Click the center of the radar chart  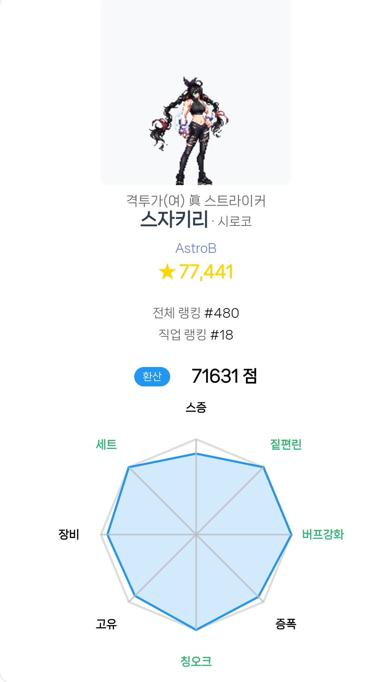(x=196, y=535)
